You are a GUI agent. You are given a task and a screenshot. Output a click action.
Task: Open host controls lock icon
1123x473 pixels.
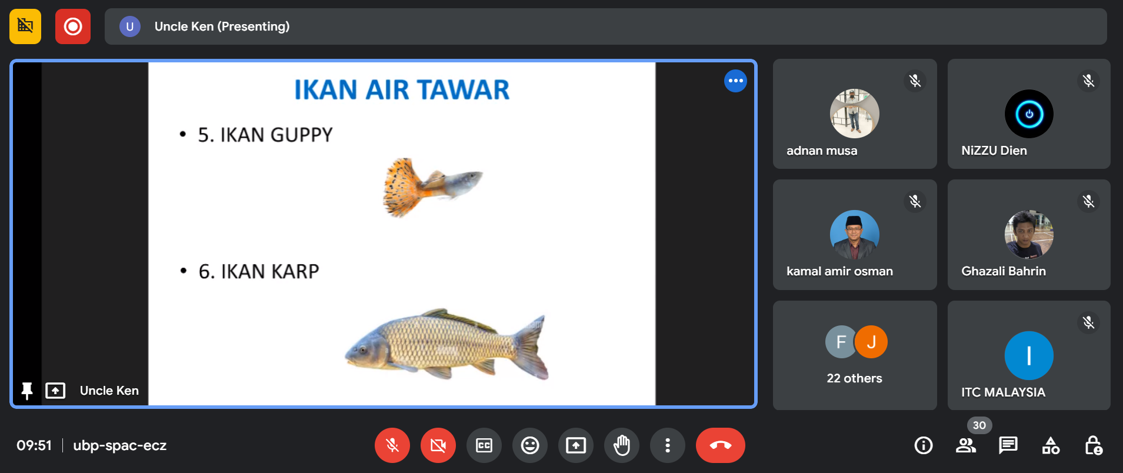pyautogui.click(x=1094, y=445)
